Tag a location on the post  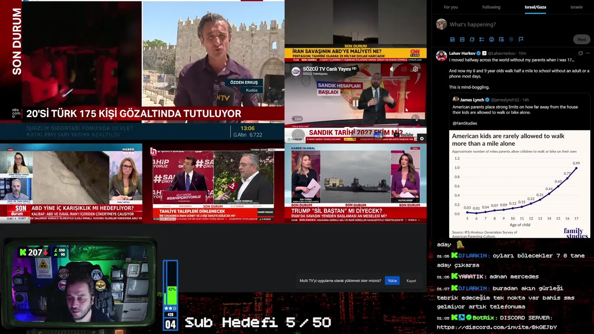tap(511, 39)
